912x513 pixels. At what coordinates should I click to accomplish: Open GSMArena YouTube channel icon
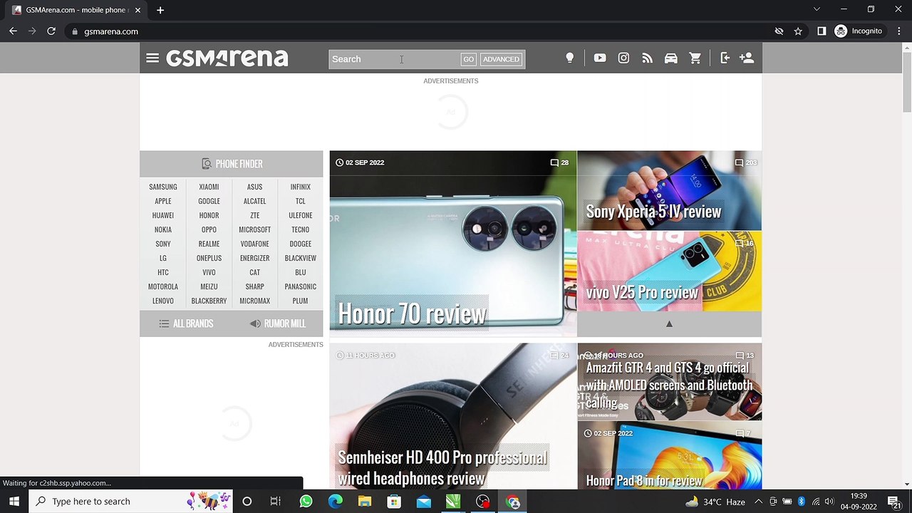point(600,58)
